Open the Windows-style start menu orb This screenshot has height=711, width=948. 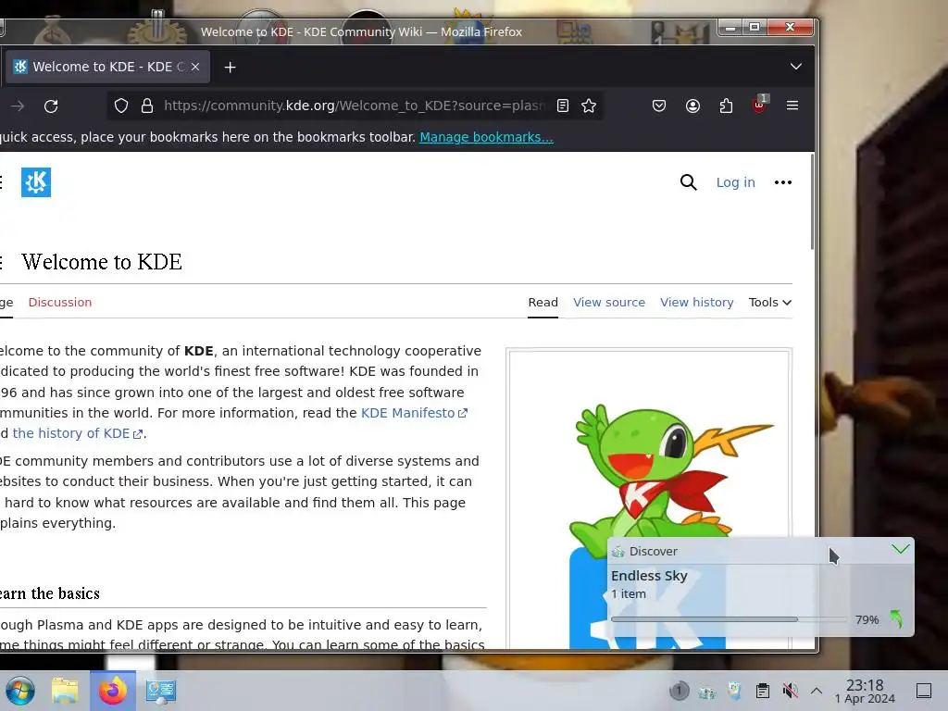pyautogui.click(x=20, y=691)
